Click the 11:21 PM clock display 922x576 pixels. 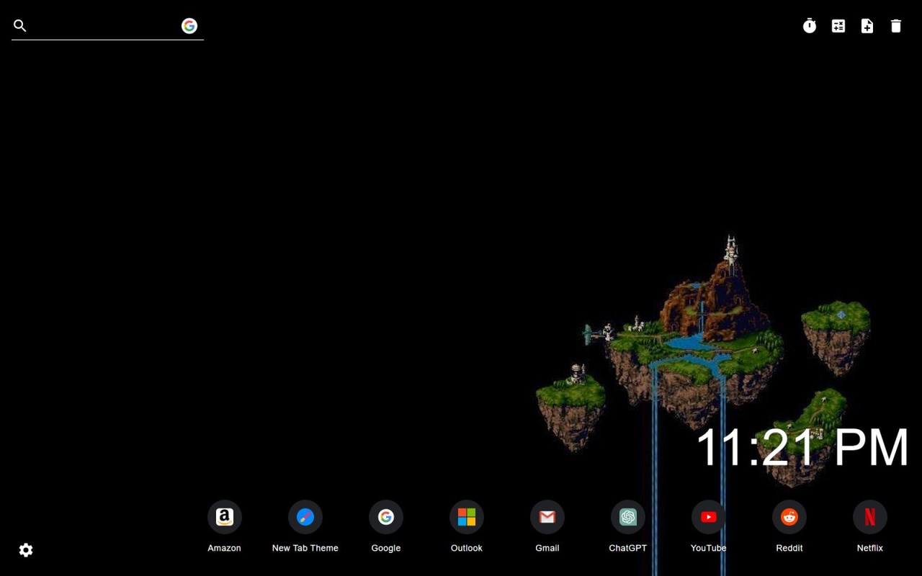[x=802, y=447]
